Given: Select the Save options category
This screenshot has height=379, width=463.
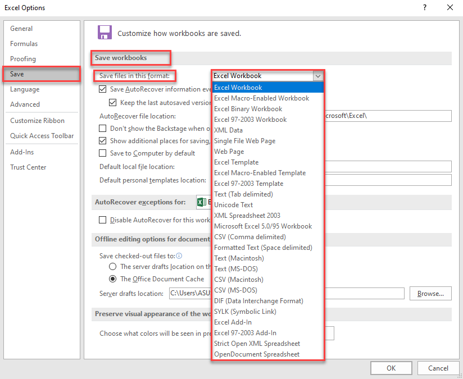Looking at the screenshot, I should click(x=42, y=74).
